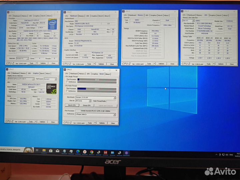Enable the Single Thread Reference checkbox
Screen dimensions: 240x180
pyautogui.click(x=67, y=82)
